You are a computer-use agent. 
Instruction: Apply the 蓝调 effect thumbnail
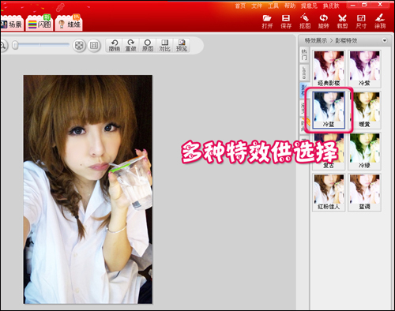pyautogui.click(x=364, y=193)
